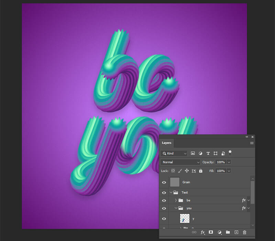Click the lock transparent pixels icon
The image size is (275, 241).
click(173, 171)
